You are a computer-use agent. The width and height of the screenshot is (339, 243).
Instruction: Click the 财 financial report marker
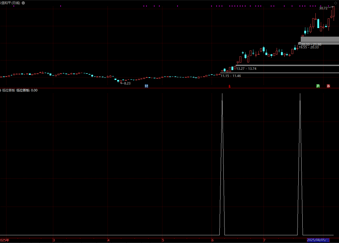coord(146,86)
